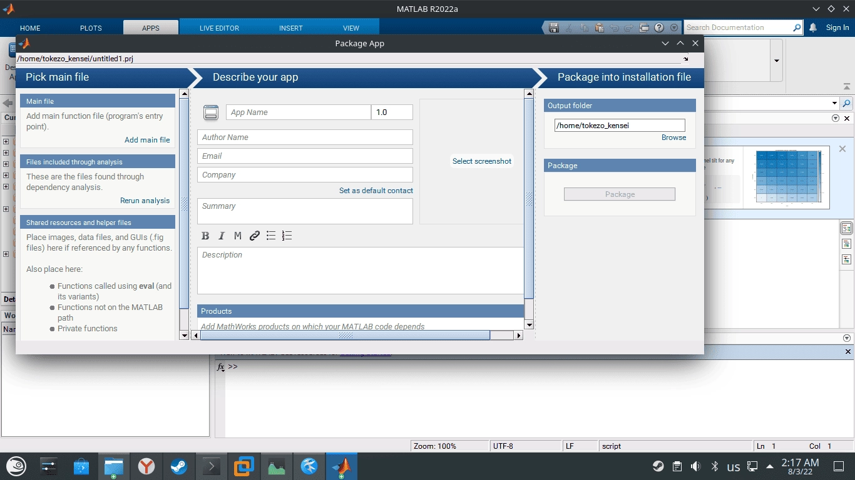This screenshot has width=855, height=480.
Task: Open the INSERT tab
Action: point(291,28)
